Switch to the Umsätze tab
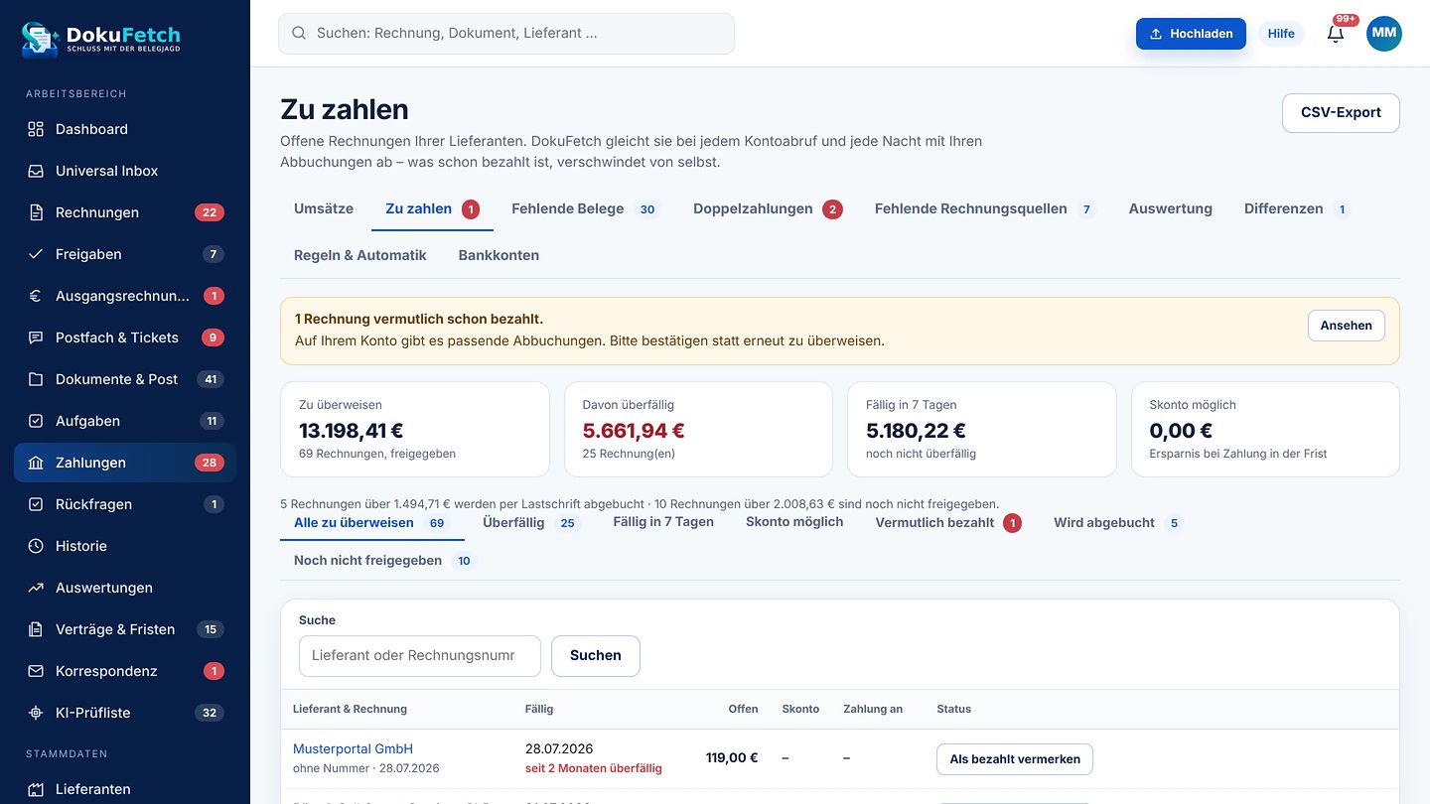Viewport: 1430px width, 804px height. 324,208
